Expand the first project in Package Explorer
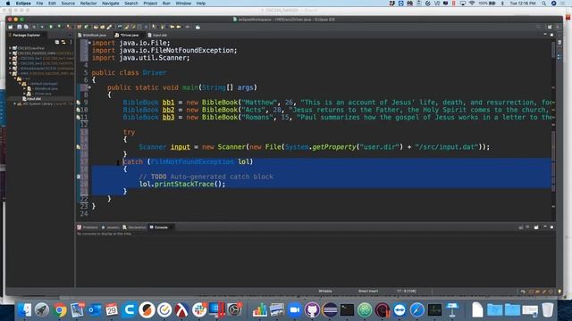 [10, 48]
